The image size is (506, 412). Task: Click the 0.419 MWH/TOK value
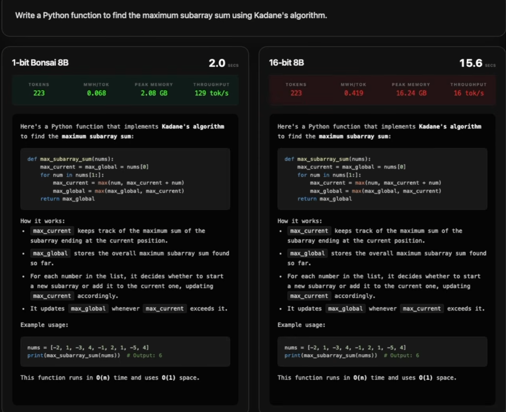pos(353,93)
